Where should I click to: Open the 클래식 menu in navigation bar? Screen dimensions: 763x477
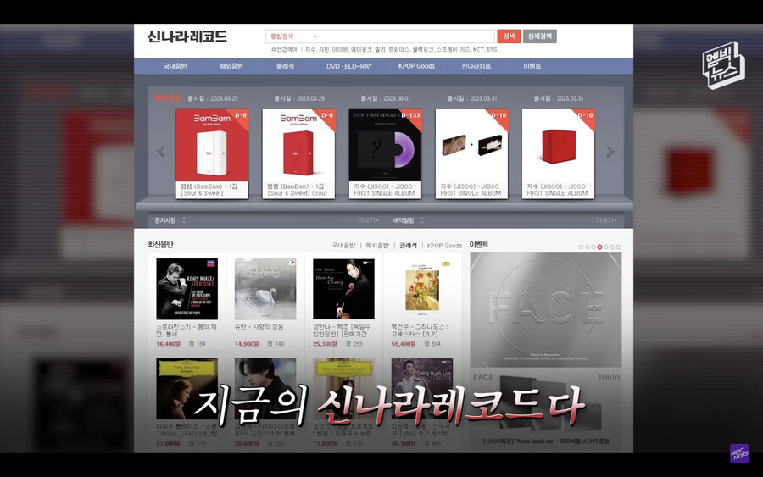[x=285, y=66]
